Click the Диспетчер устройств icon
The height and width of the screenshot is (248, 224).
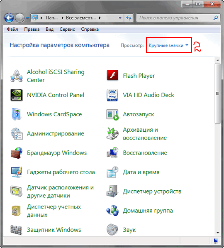click(x=112, y=192)
